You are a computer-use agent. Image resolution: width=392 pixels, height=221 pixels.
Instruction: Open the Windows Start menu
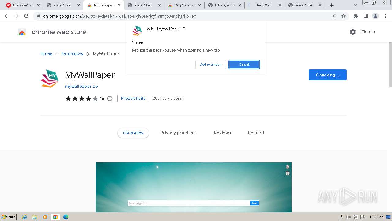8,217
